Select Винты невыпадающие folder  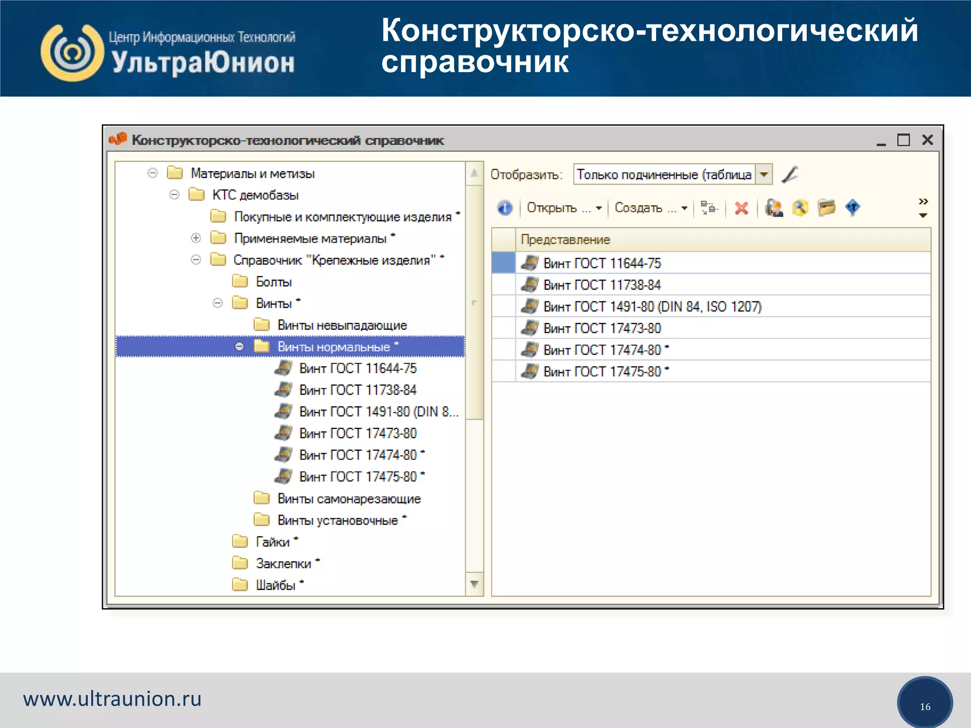(x=342, y=325)
